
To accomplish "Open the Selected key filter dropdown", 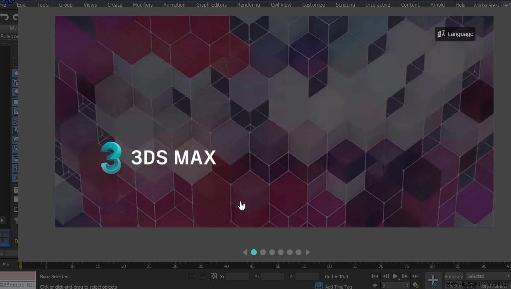I will [488, 276].
